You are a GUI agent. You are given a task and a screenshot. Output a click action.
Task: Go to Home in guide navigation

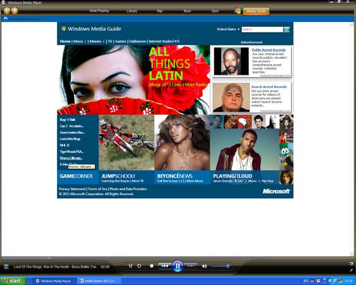(65, 41)
